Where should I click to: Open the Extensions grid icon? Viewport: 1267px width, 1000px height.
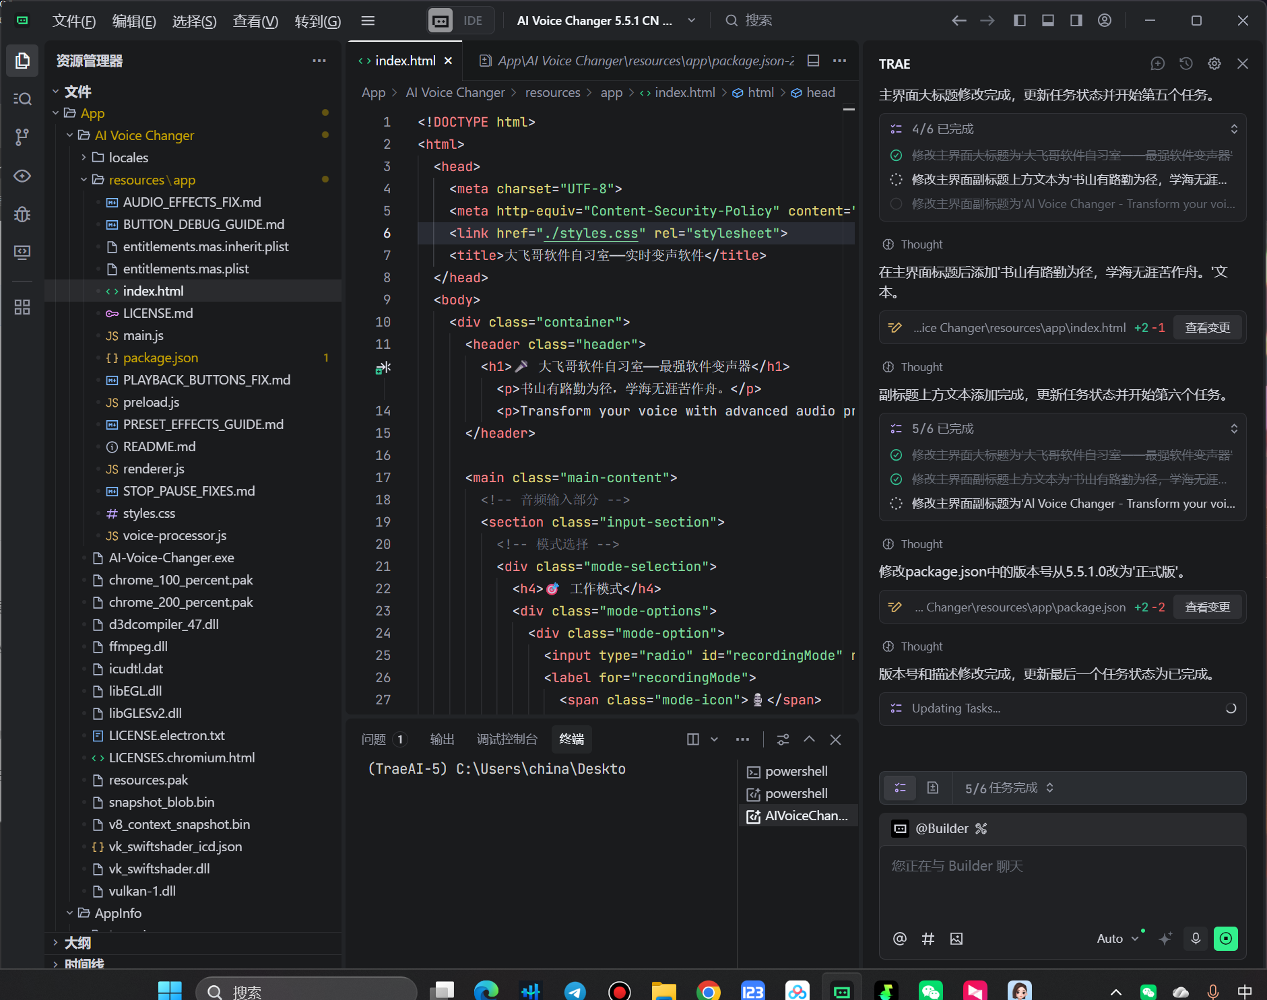click(x=22, y=308)
